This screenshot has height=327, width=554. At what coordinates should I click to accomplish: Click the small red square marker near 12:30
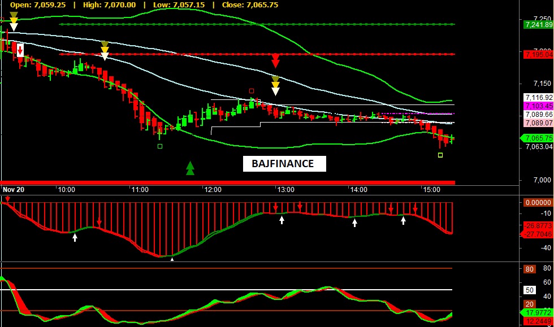coord(252,90)
